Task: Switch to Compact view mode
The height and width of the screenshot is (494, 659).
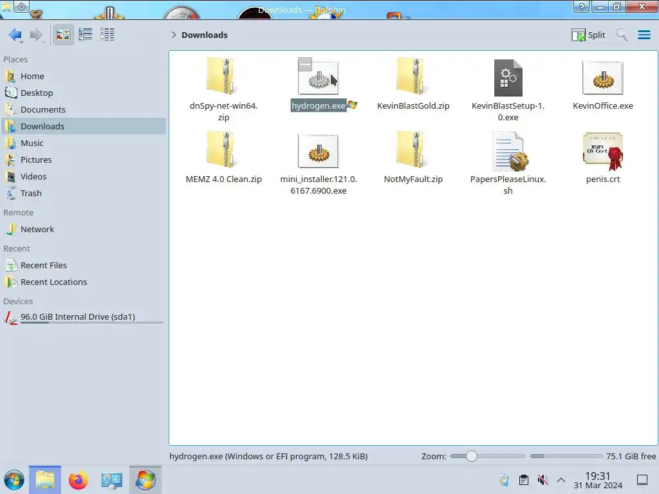Action: click(86, 35)
